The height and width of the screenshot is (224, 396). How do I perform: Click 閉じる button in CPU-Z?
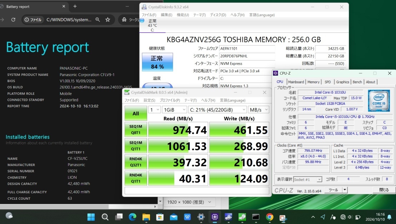click(384, 190)
